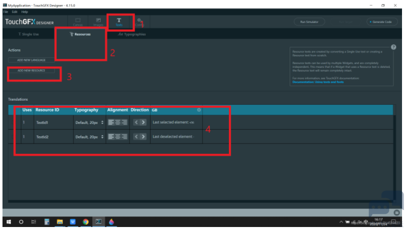Image resolution: width=408 pixels, height=232 pixels.
Task: Open GB language column settings gear
Action: (199, 110)
